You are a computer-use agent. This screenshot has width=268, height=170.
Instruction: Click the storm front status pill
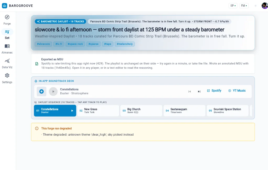point(159,22)
